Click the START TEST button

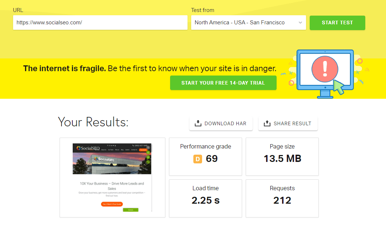click(337, 23)
